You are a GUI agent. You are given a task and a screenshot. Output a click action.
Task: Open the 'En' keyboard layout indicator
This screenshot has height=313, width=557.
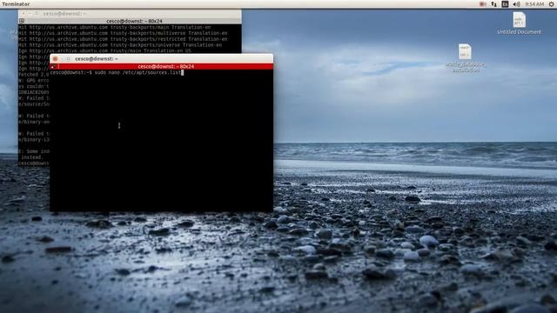click(x=505, y=4)
